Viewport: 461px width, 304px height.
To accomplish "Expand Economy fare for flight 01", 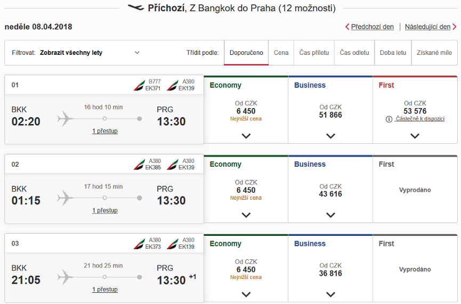I will [246, 136].
